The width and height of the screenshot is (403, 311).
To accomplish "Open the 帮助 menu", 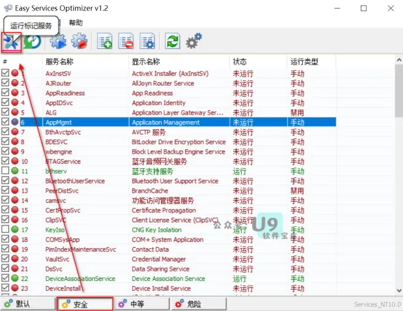I will click(x=76, y=23).
